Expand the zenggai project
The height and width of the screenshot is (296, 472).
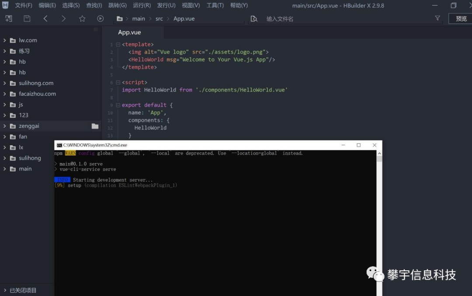point(4,126)
